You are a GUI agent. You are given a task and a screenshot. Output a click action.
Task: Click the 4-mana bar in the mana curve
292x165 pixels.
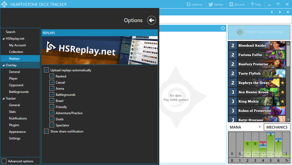point(263,149)
